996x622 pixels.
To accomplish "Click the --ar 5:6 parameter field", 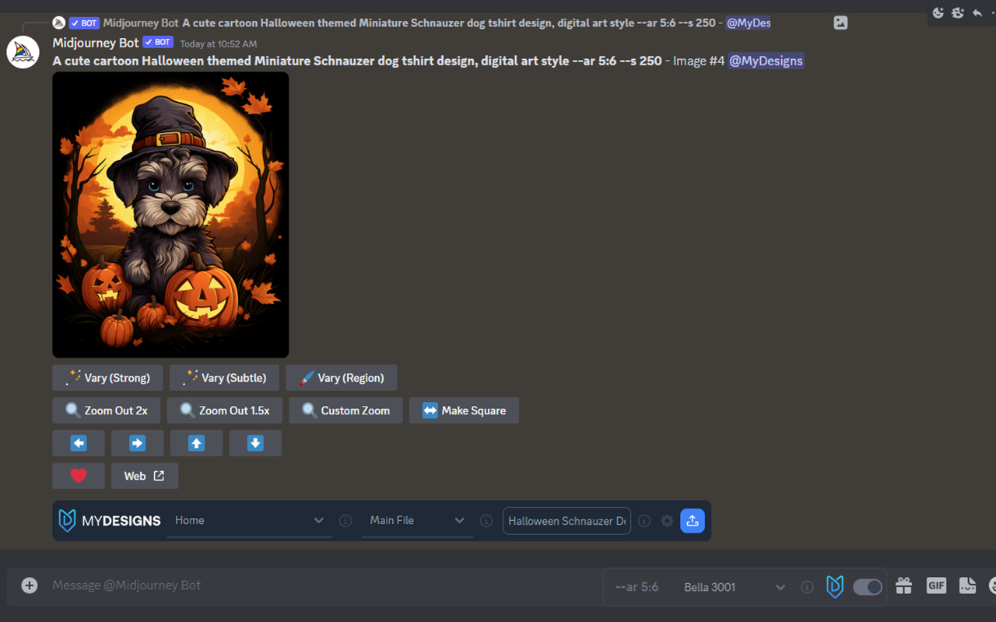I will (637, 587).
